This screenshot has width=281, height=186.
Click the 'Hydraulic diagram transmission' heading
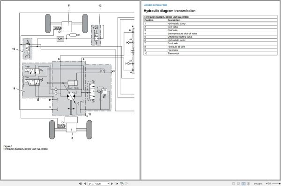tap(170, 11)
